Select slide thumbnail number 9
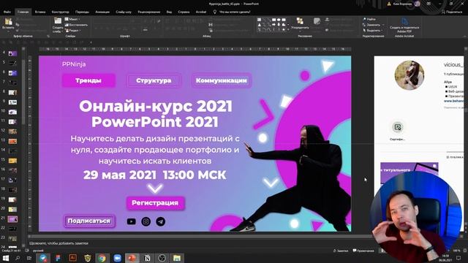This screenshot has width=468, height=263. (x=12, y=102)
